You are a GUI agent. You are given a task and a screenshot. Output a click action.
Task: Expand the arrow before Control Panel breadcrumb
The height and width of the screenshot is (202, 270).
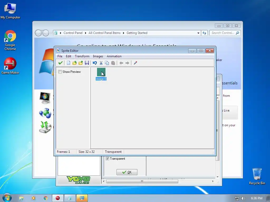[61, 33]
